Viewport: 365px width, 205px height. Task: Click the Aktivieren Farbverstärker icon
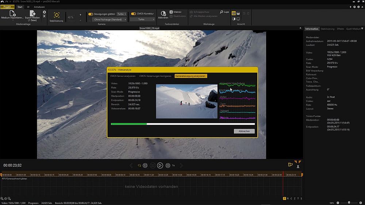pyautogui.click(x=163, y=13)
